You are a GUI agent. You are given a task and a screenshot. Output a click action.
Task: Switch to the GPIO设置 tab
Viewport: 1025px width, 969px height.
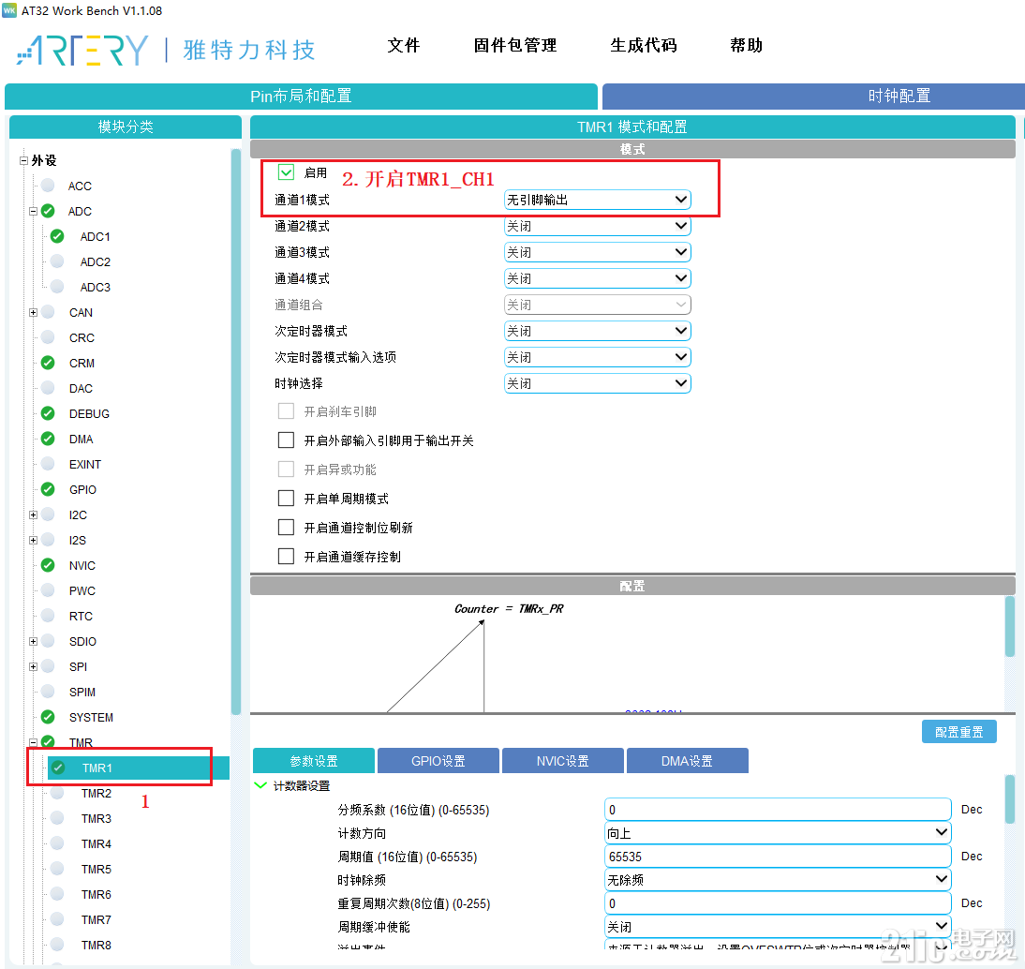pyautogui.click(x=438, y=760)
